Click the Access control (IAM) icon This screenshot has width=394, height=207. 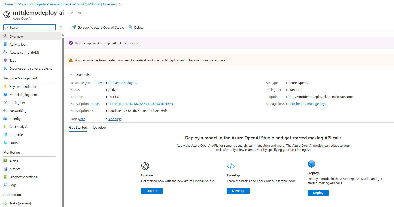click(x=5, y=52)
